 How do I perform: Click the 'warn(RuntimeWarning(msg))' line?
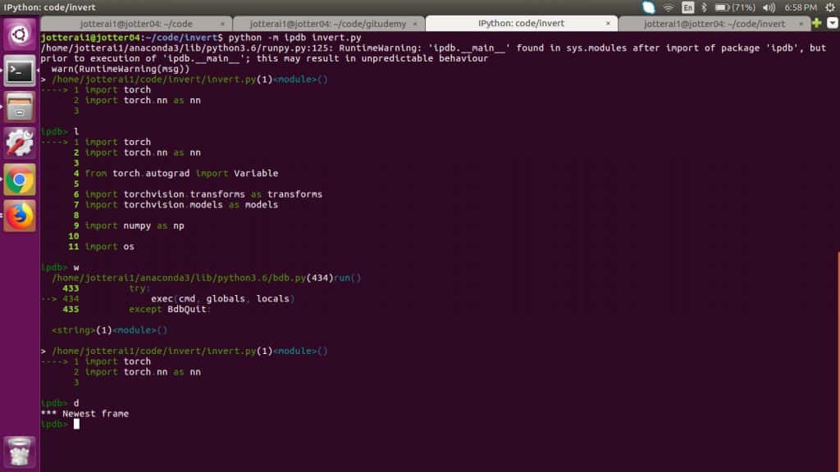pos(121,69)
